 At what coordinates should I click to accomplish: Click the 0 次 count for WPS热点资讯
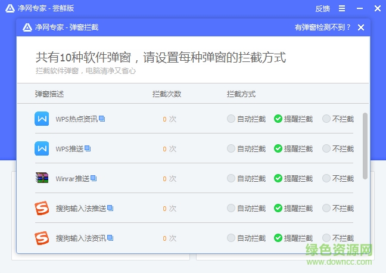[x=169, y=119]
